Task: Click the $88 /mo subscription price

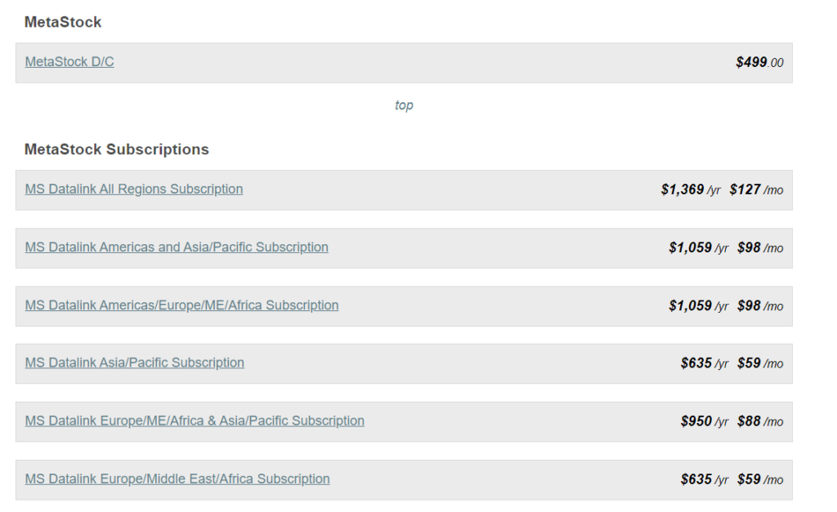Action: (760, 422)
